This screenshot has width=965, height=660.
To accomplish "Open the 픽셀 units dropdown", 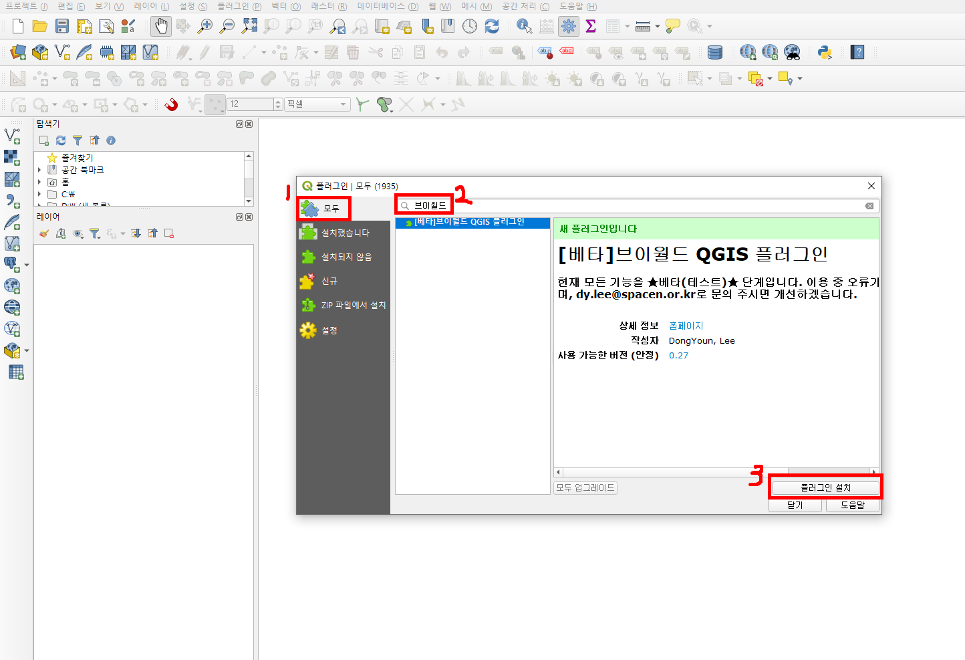I will (318, 104).
